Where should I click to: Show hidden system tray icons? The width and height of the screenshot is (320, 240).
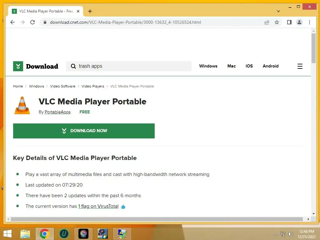click(x=276, y=234)
